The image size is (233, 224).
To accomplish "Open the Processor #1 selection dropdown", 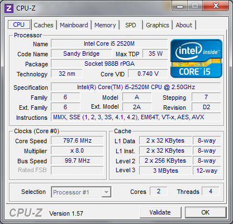I will point(81,192).
